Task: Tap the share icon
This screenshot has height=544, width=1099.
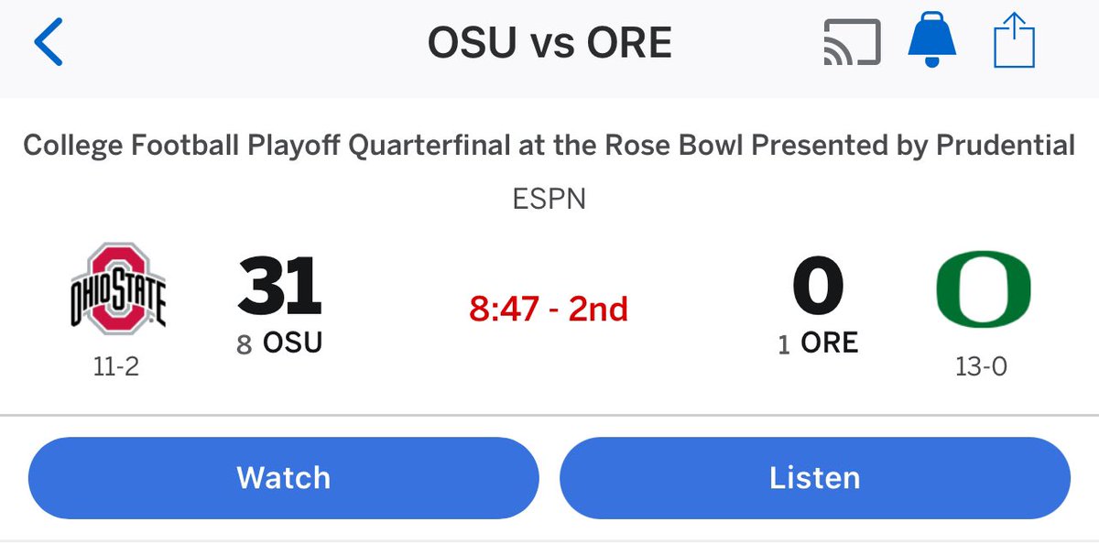Action: click(1015, 42)
